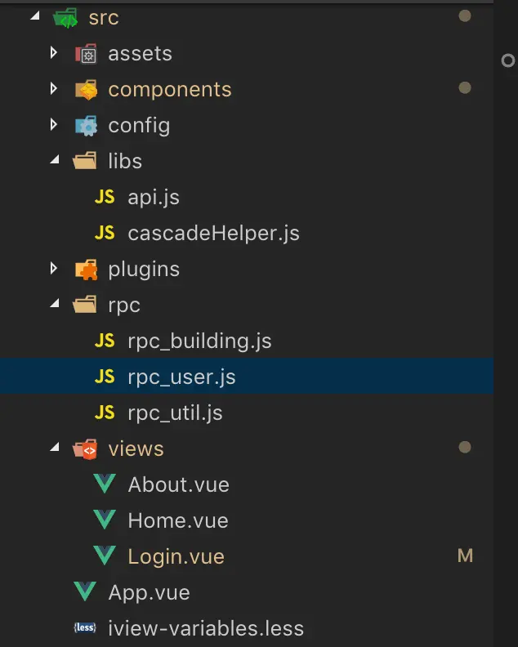This screenshot has width=518, height=647.
Task: Click the less icon beside iview-variables.less
Action: click(85, 627)
